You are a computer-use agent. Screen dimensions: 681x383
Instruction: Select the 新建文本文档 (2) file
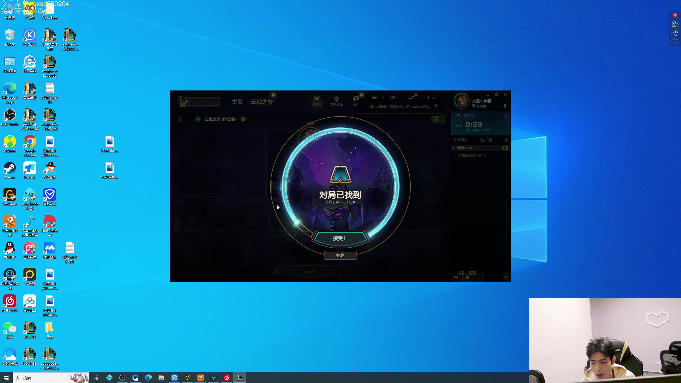pos(69,252)
